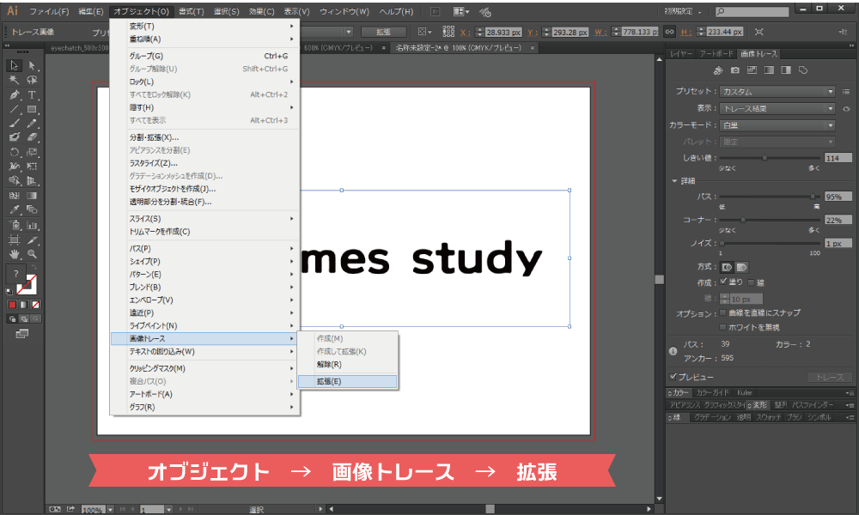Click Black and White preset icon
This screenshot has height=515, width=859.
click(786, 70)
